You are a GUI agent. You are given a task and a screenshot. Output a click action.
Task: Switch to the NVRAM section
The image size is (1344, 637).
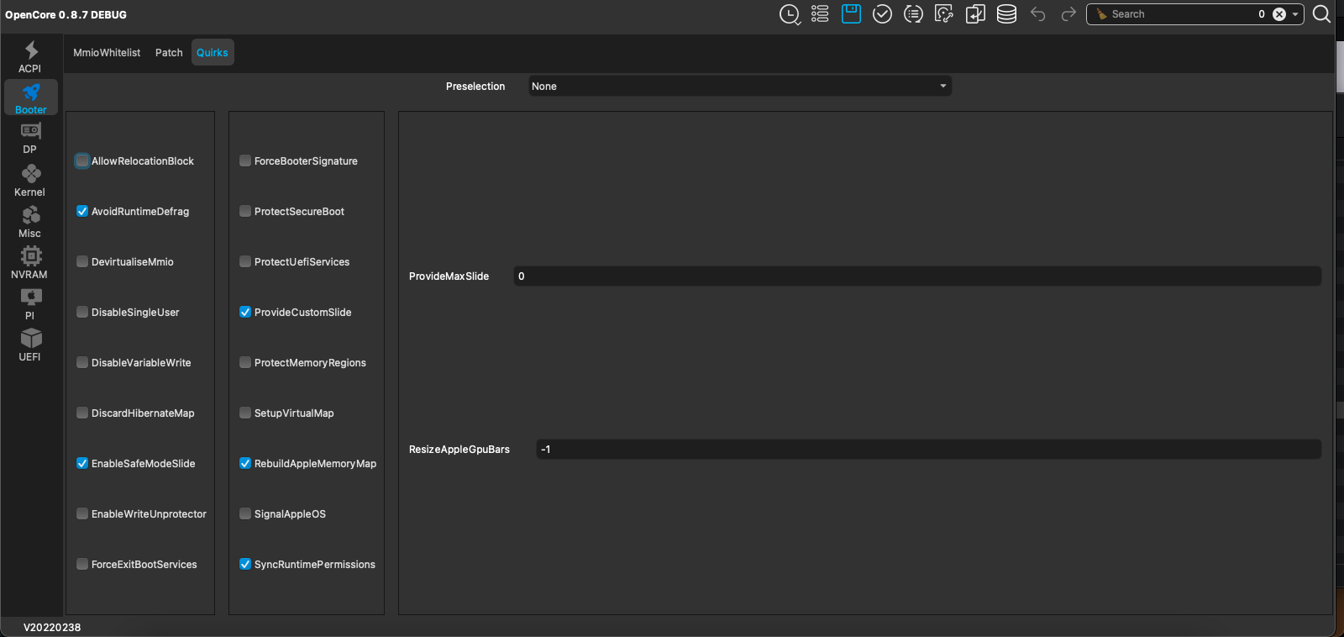pyautogui.click(x=30, y=262)
